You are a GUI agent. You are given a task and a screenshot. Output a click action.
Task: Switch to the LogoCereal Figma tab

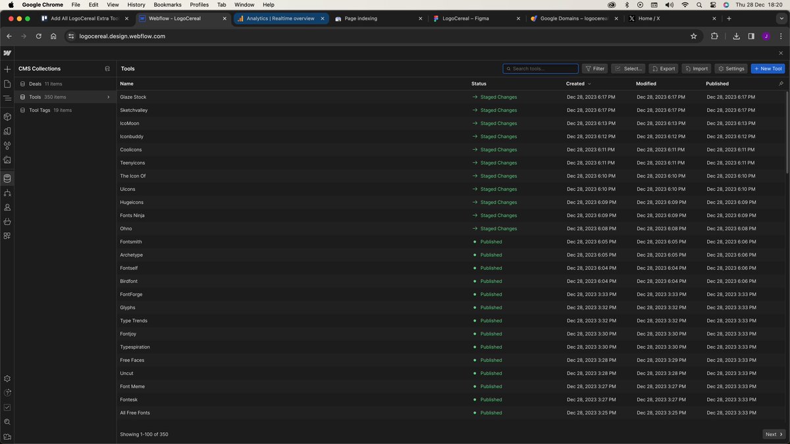tap(477, 18)
